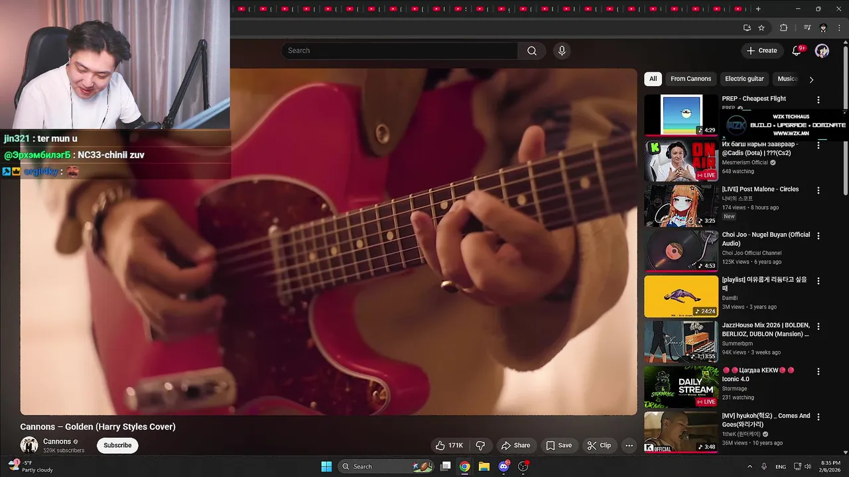The height and width of the screenshot is (477, 849).
Task: Open Chrome media controls icon
Action: [x=807, y=28]
